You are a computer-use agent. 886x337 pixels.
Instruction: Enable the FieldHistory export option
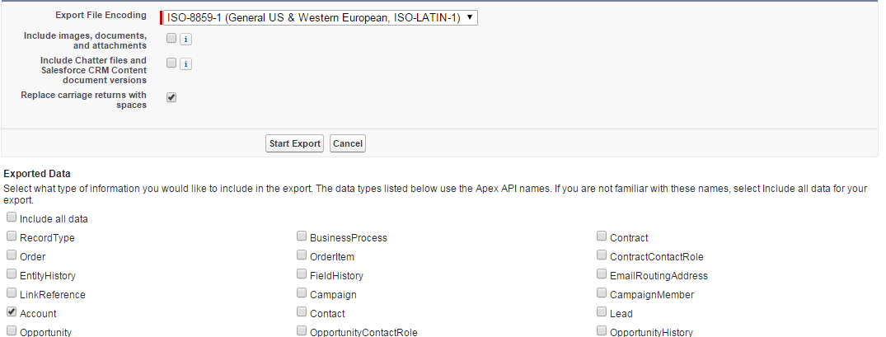coord(302,275)
